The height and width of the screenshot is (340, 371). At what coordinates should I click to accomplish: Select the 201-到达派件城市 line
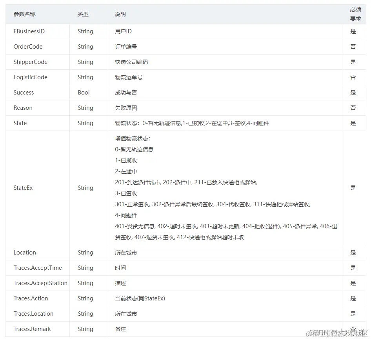click(x=186, y=182)
